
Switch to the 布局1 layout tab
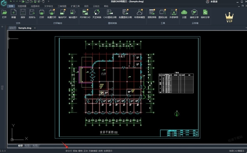pyautogui.click(x=28, y=146)
